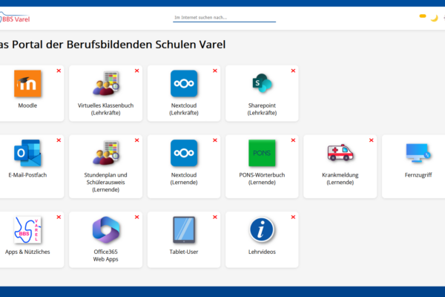Remove Nextcloud (Lehrkräfte) tile

pos(215,71)
